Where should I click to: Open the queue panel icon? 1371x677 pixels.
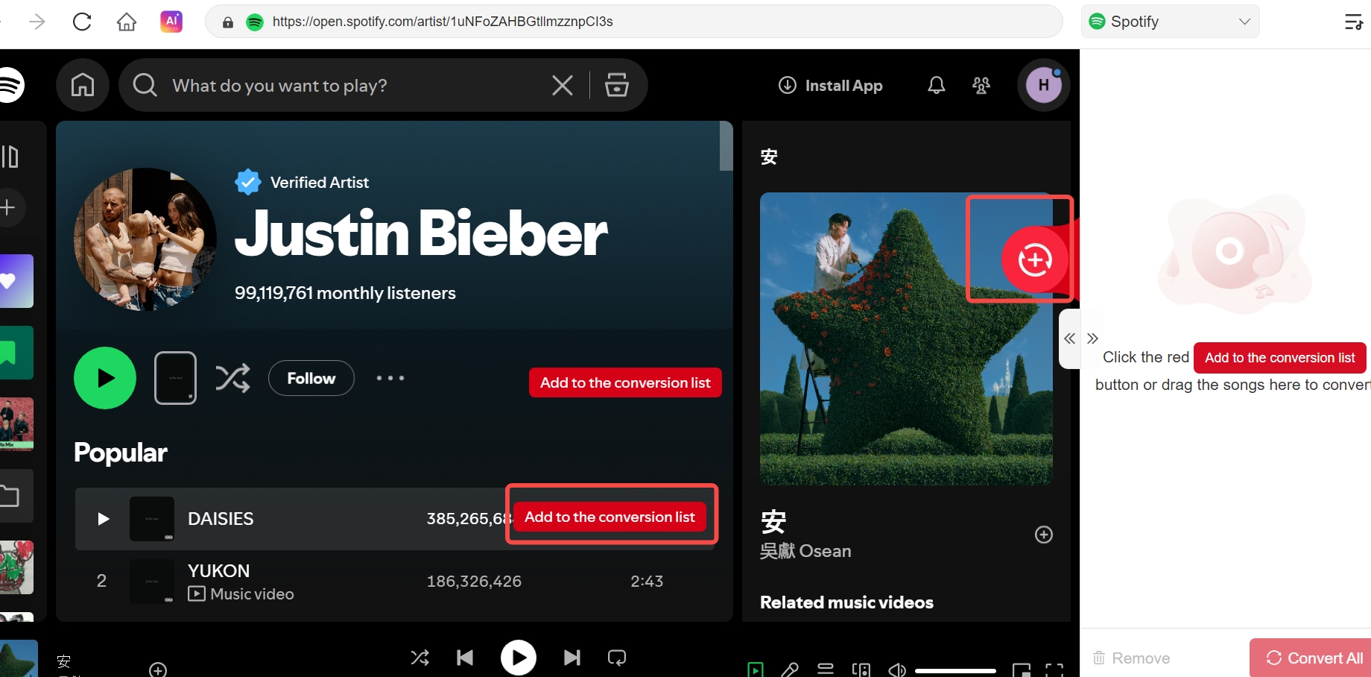[x=826, y=669]
